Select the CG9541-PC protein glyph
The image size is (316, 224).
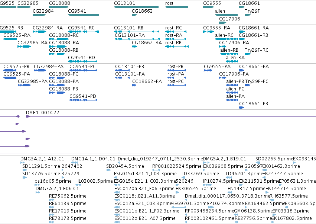[84, 70]
